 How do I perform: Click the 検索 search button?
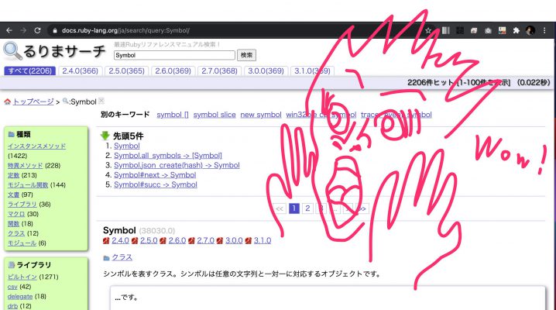tap(246, 55)
